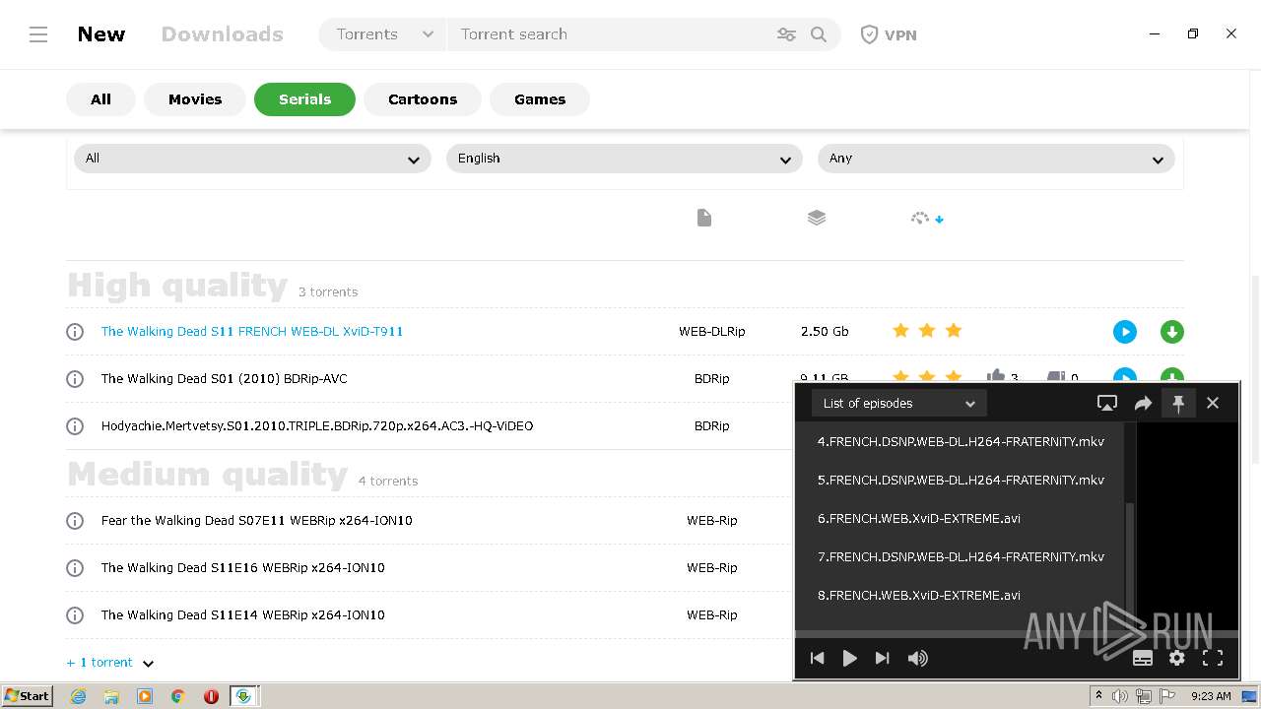Select episode 4.FRENCH.DSNP.WEB-DL.H264-FRATERNiTY.mkv
1261x709 pixels.
[961, 441]
